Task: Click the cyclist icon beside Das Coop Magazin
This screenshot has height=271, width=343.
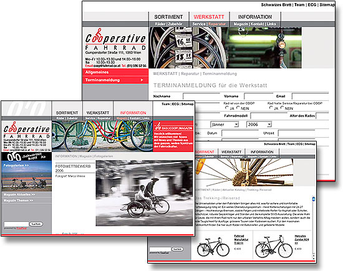Action: [x=158, y=126]
